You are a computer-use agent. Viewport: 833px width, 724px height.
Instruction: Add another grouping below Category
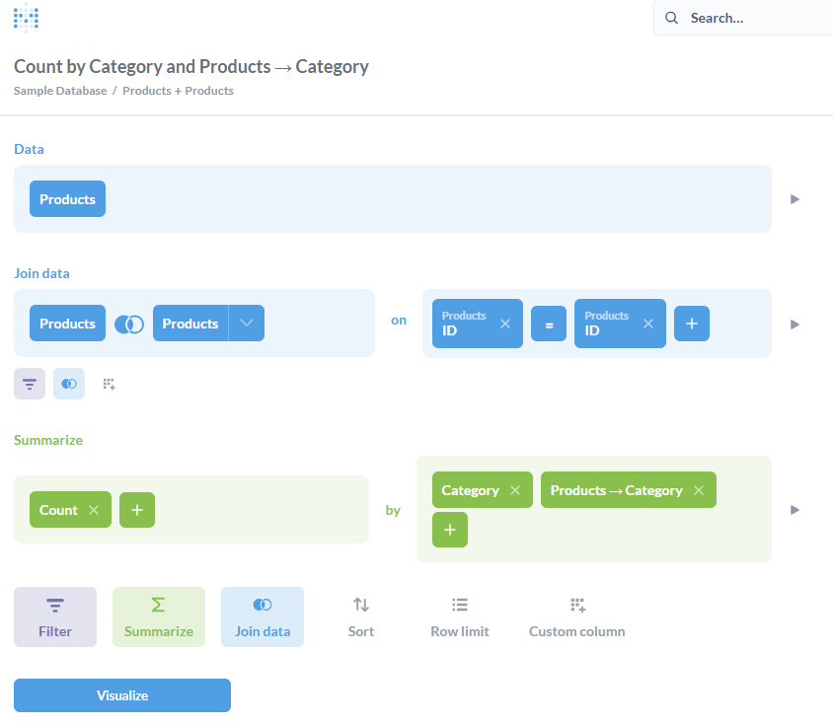[x=450, y=530]
